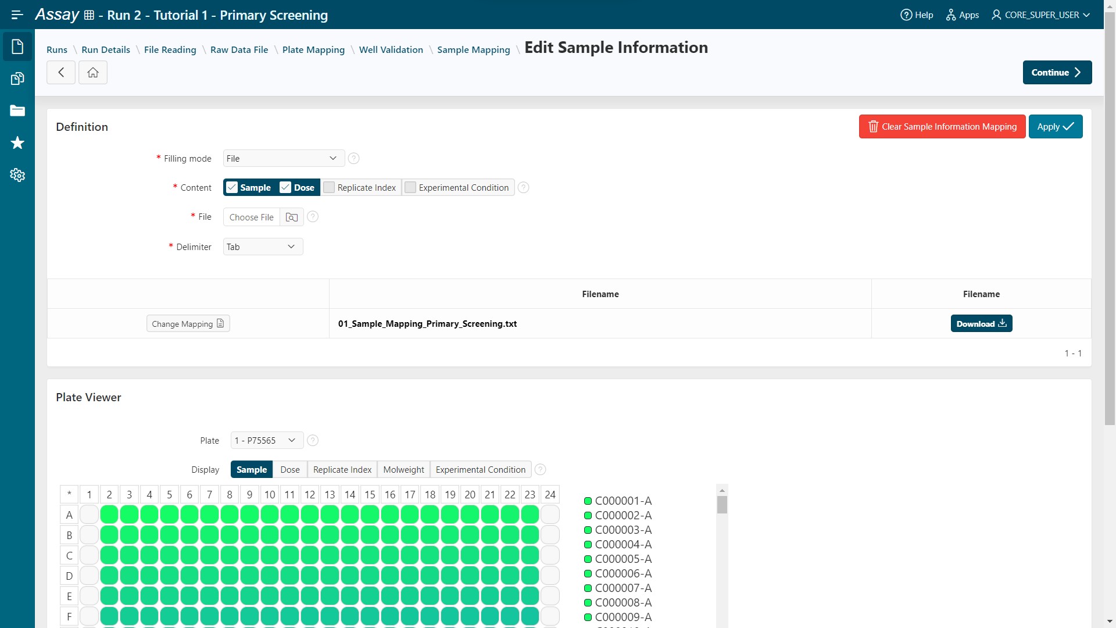
Task: Click the Continue button
Action: coord(1057,73)
